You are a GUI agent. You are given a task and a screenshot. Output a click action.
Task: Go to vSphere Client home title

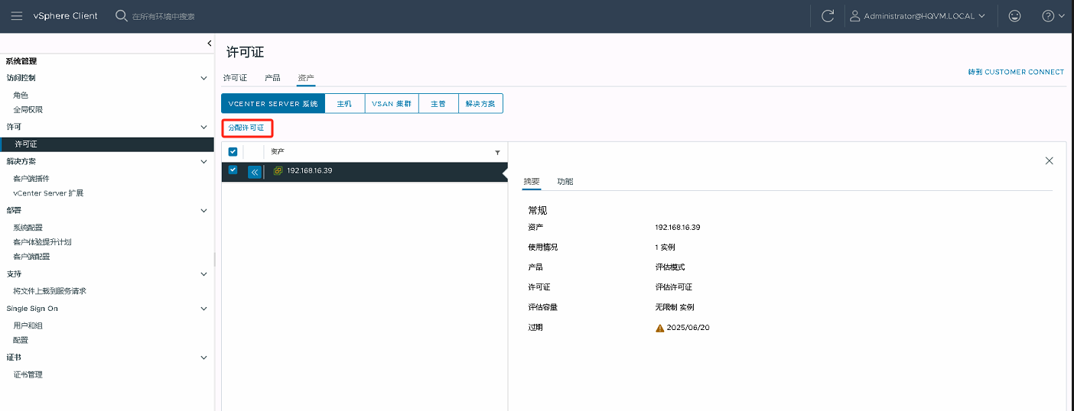66,16
